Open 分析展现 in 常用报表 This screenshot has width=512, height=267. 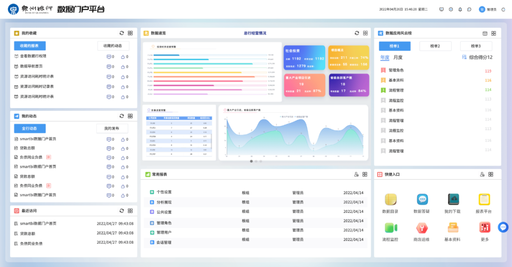(x=164, y=203)
